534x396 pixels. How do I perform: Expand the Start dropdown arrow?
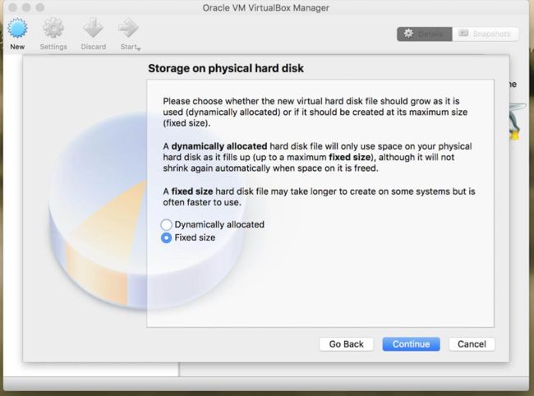[138, 48]
